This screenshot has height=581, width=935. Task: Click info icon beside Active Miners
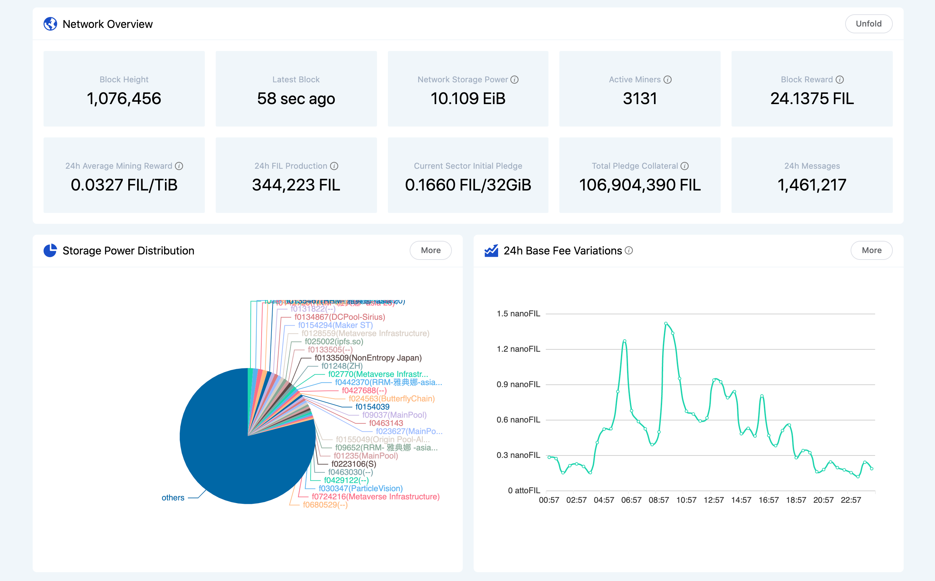(x=668, y=80)
